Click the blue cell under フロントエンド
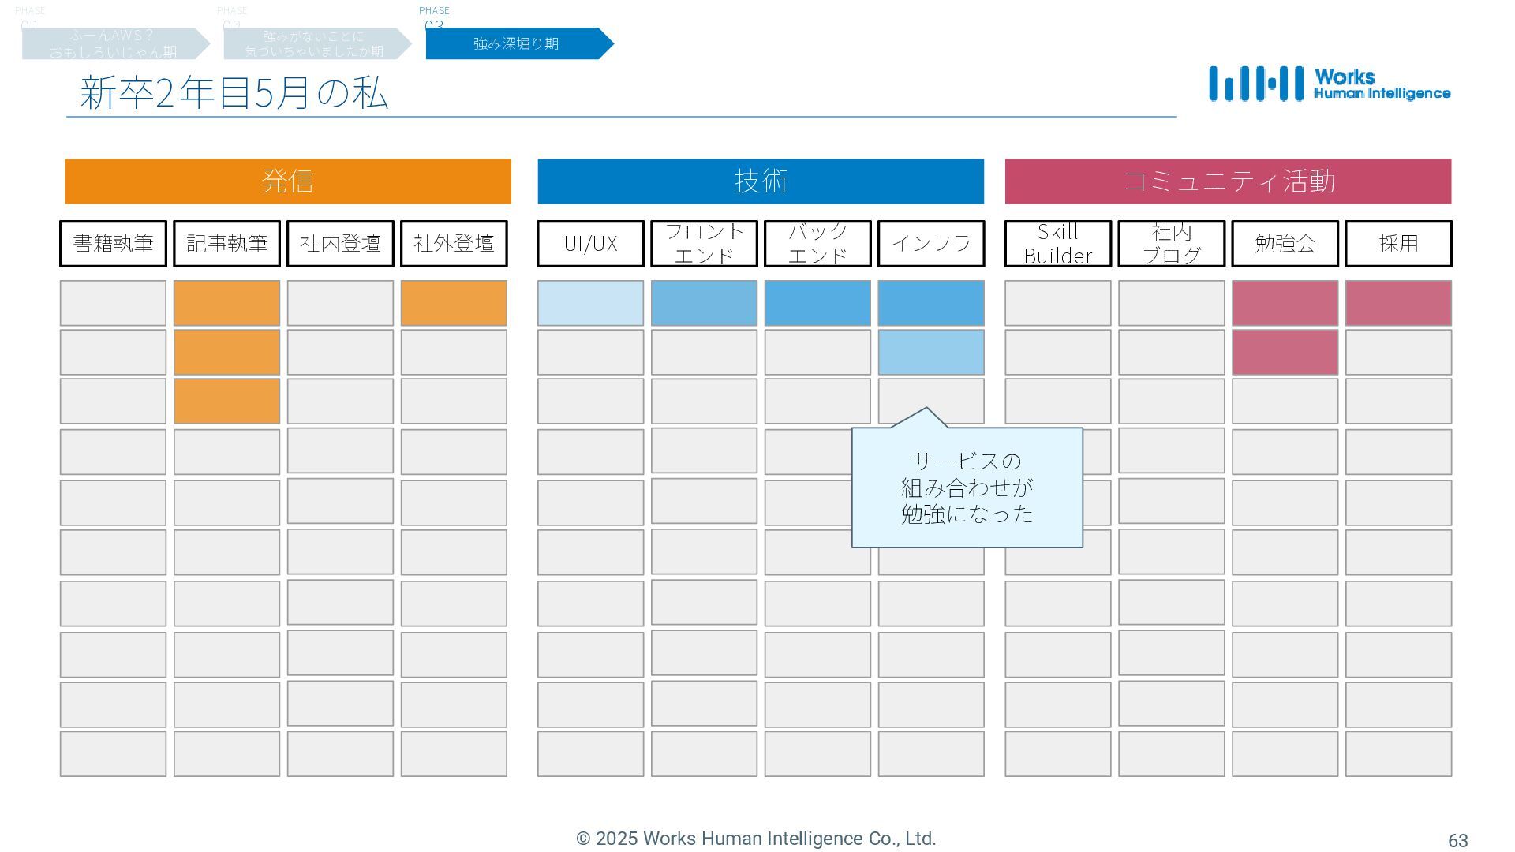Viewport: 1515px width, 852px height. (x=704, y=303)
